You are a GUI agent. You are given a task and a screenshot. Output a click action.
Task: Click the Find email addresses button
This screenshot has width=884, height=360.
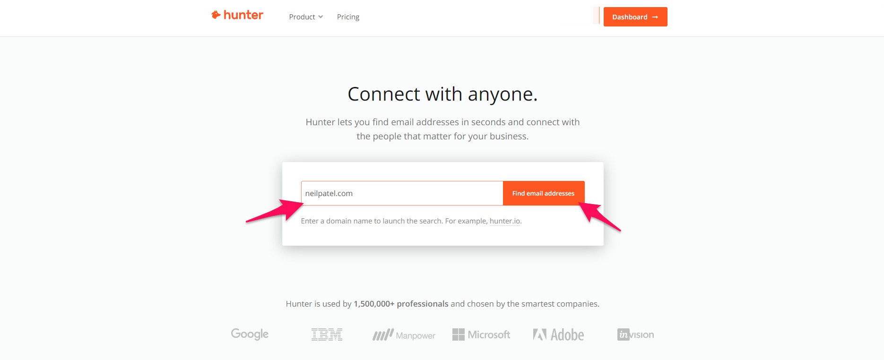pos(543,193)
